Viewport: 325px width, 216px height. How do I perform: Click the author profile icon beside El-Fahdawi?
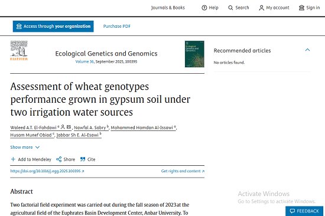coord(63,127)
